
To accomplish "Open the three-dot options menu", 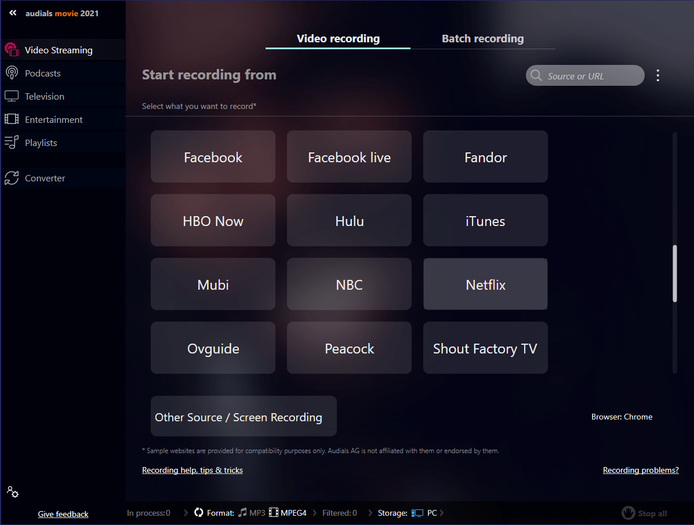I will point(658,75).
